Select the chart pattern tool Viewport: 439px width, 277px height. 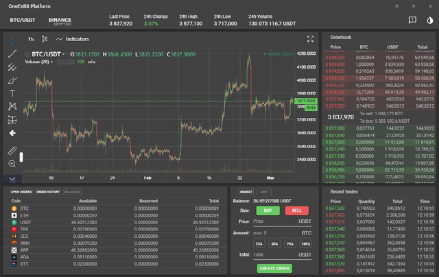(12, 106)
